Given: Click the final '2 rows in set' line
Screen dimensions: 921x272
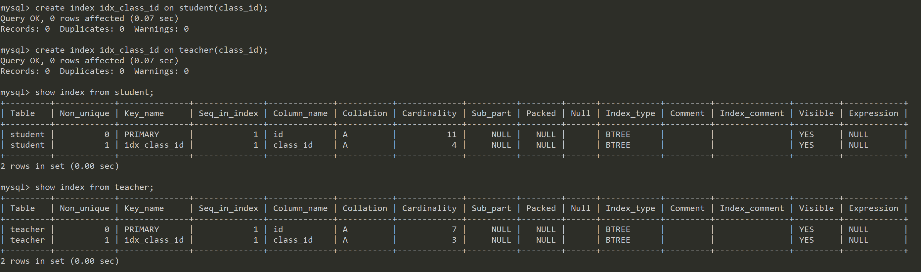Looking at the screenshot, I should click(x=59, y=261).
